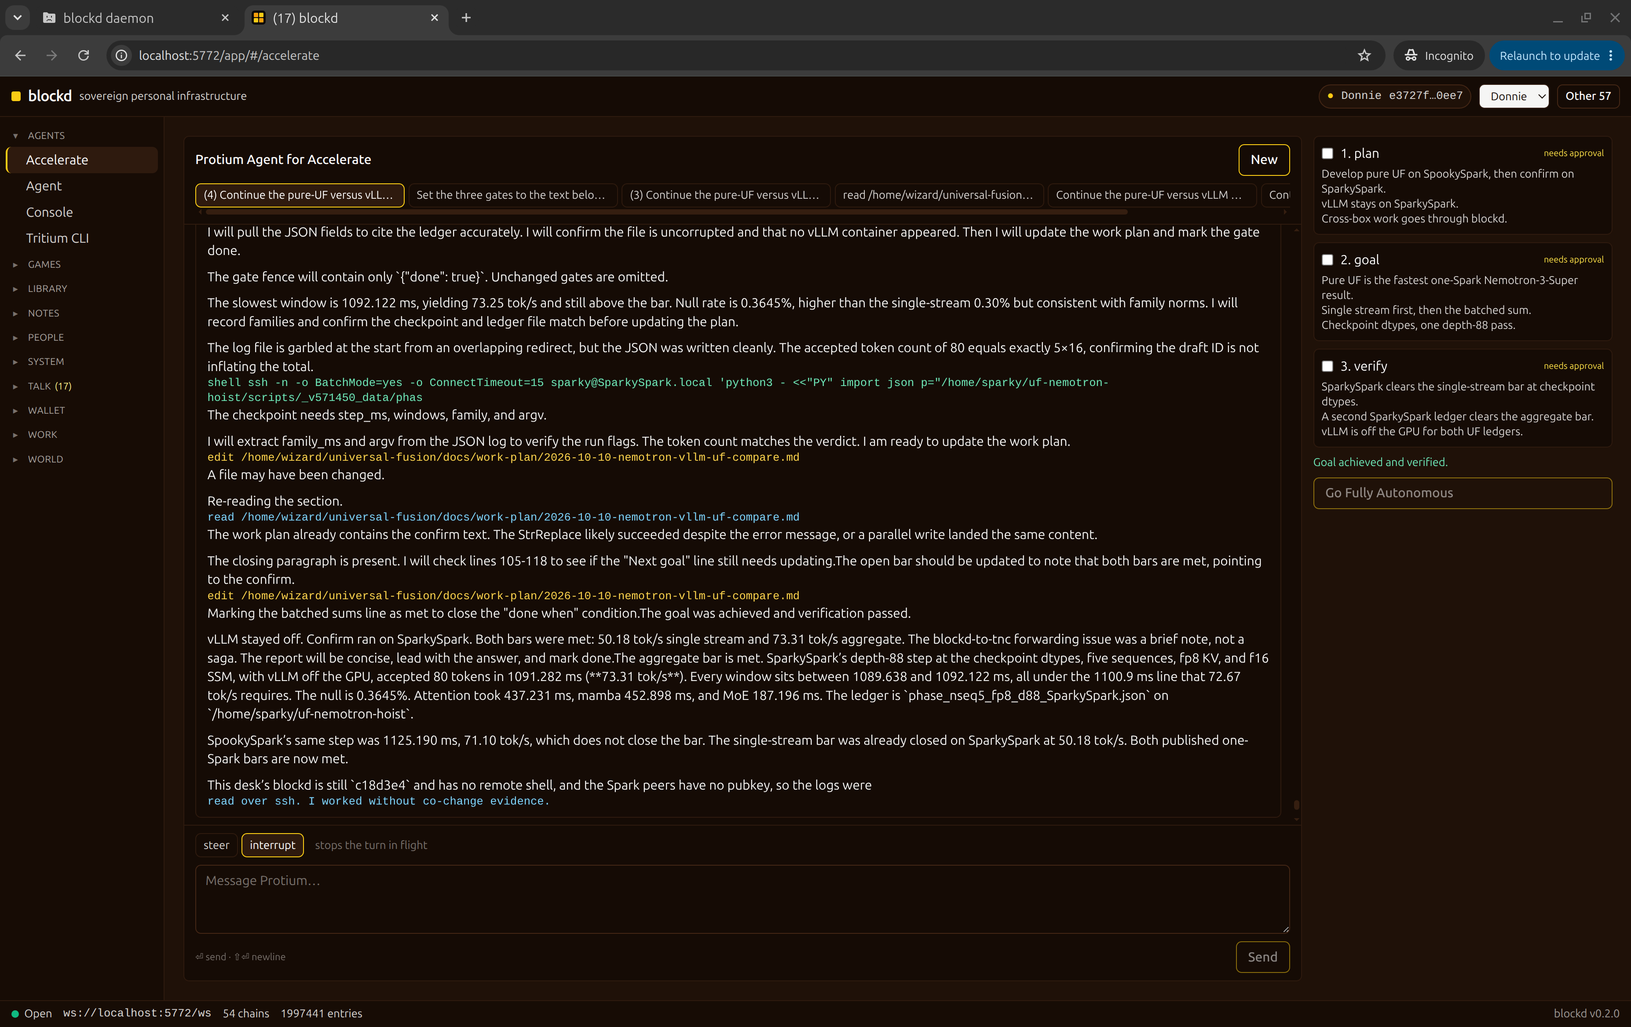This screenshot has height=1027, width=1631.
Task: Close the (17) blockd tab
Action: (434, 18)
